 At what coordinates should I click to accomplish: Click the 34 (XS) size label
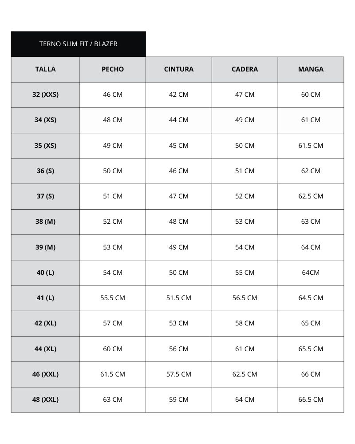[45, 120]
